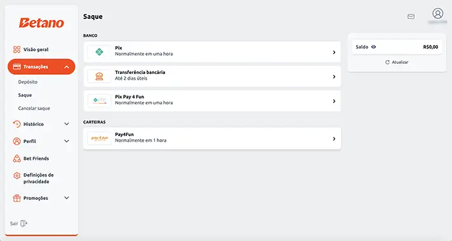Toggle balance visibility eye icon
Image resolution: width=452 pixels, height=241 pixels.
pos(373,47)
